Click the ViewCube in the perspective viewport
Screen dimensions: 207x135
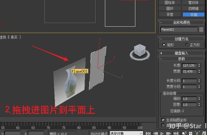[140, 50]
